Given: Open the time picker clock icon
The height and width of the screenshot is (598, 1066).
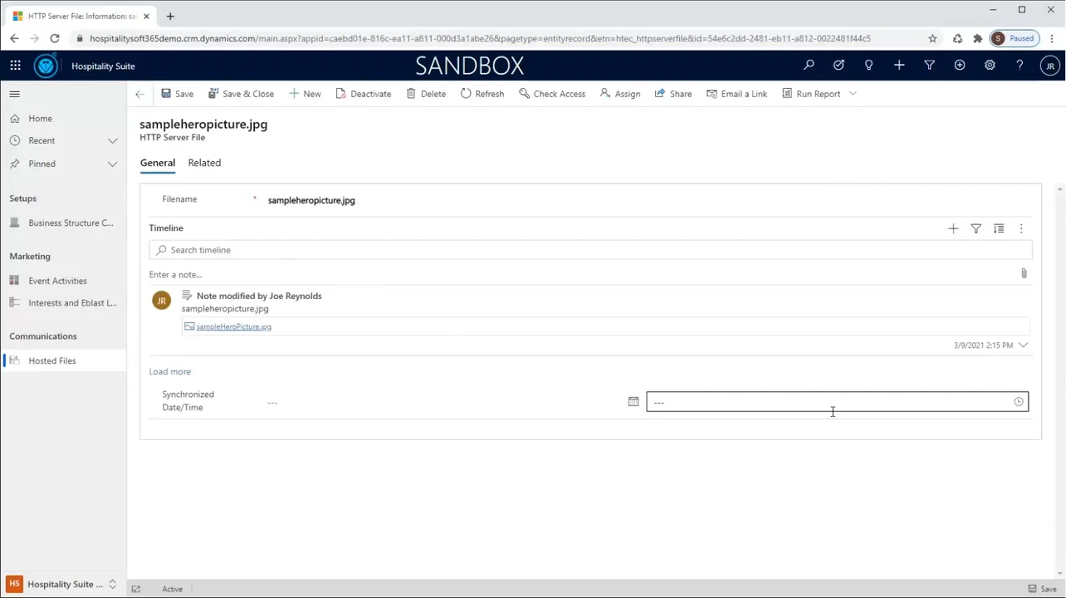Looking at the screenshot, I should [x=1019, y=402].
